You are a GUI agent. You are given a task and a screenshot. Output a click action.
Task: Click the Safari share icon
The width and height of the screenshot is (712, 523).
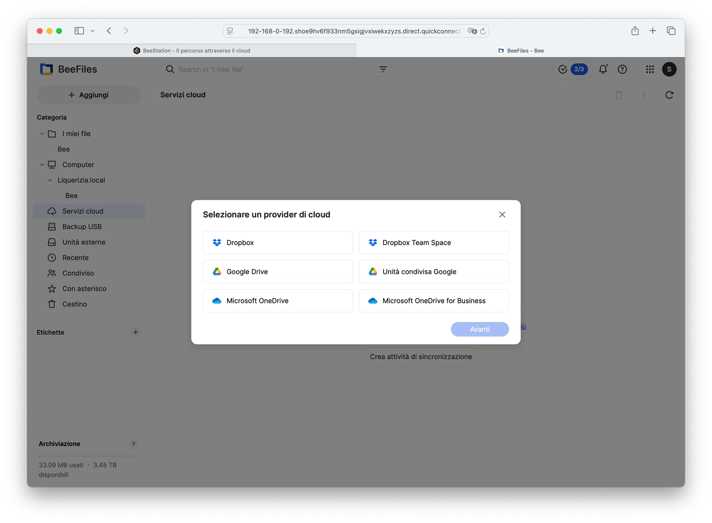tap(635, 31)
